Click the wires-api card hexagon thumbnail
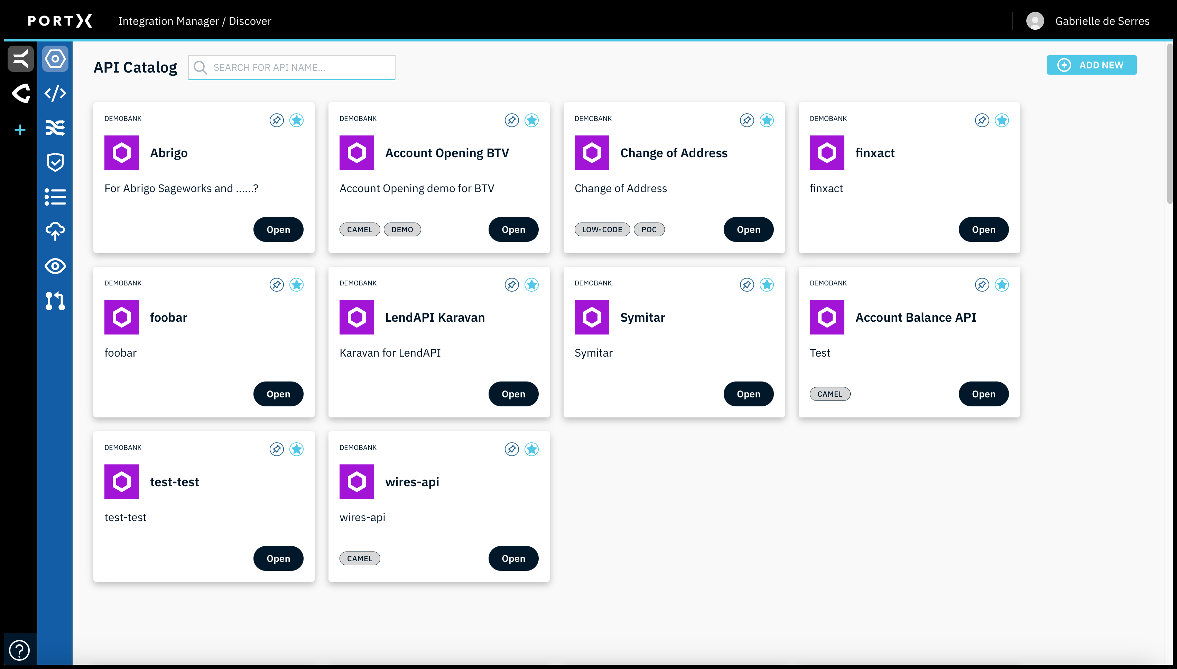The height and width of the screenshot is (669, 1177). [356, 481]
